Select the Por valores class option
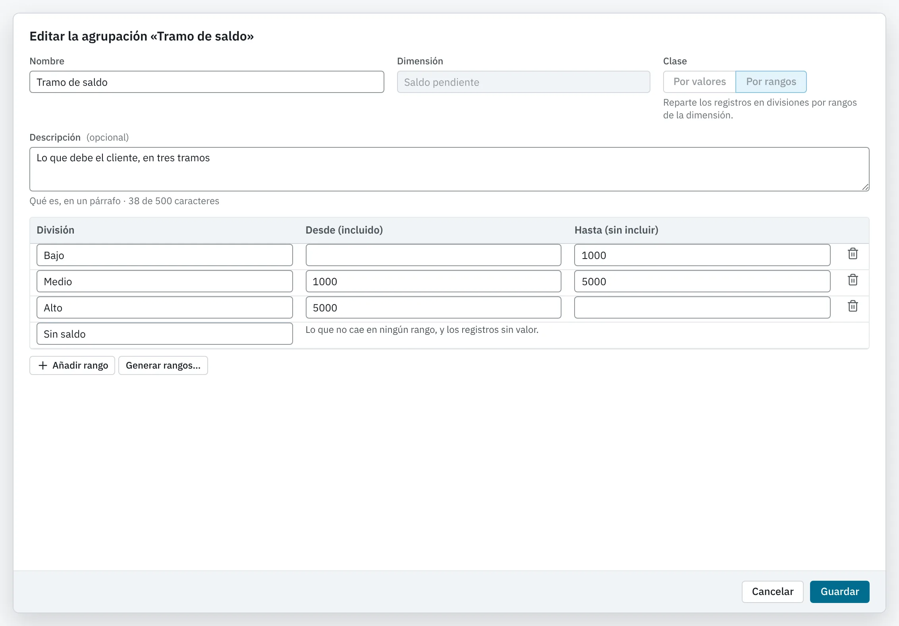Image resolution: width=899 pixels, height=626 pixels. click(699, 82)
